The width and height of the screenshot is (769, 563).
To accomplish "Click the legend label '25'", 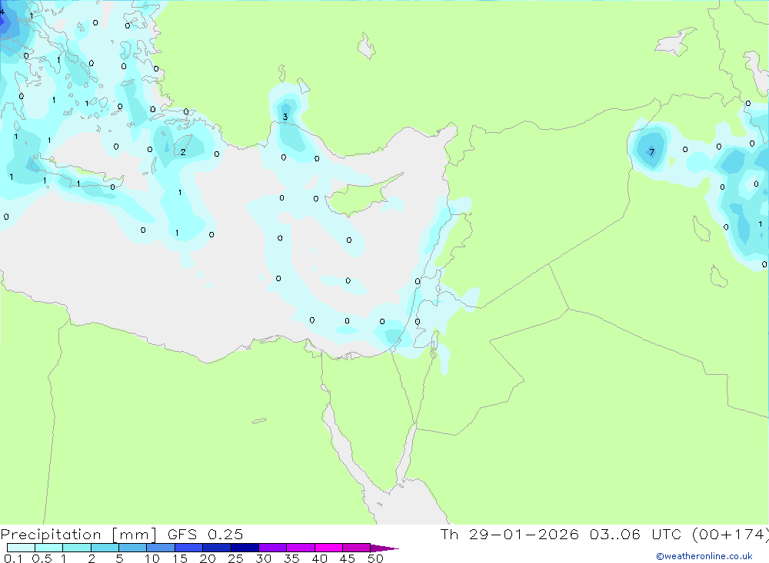I will point(235,558).
